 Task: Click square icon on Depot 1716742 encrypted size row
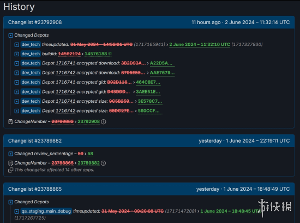pyautogui.click(x=17, y=111)
